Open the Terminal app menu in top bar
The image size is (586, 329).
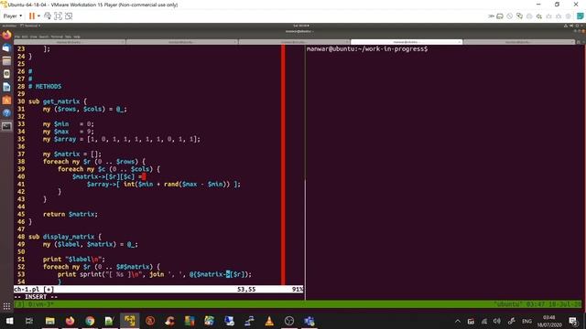pos(30,26)
